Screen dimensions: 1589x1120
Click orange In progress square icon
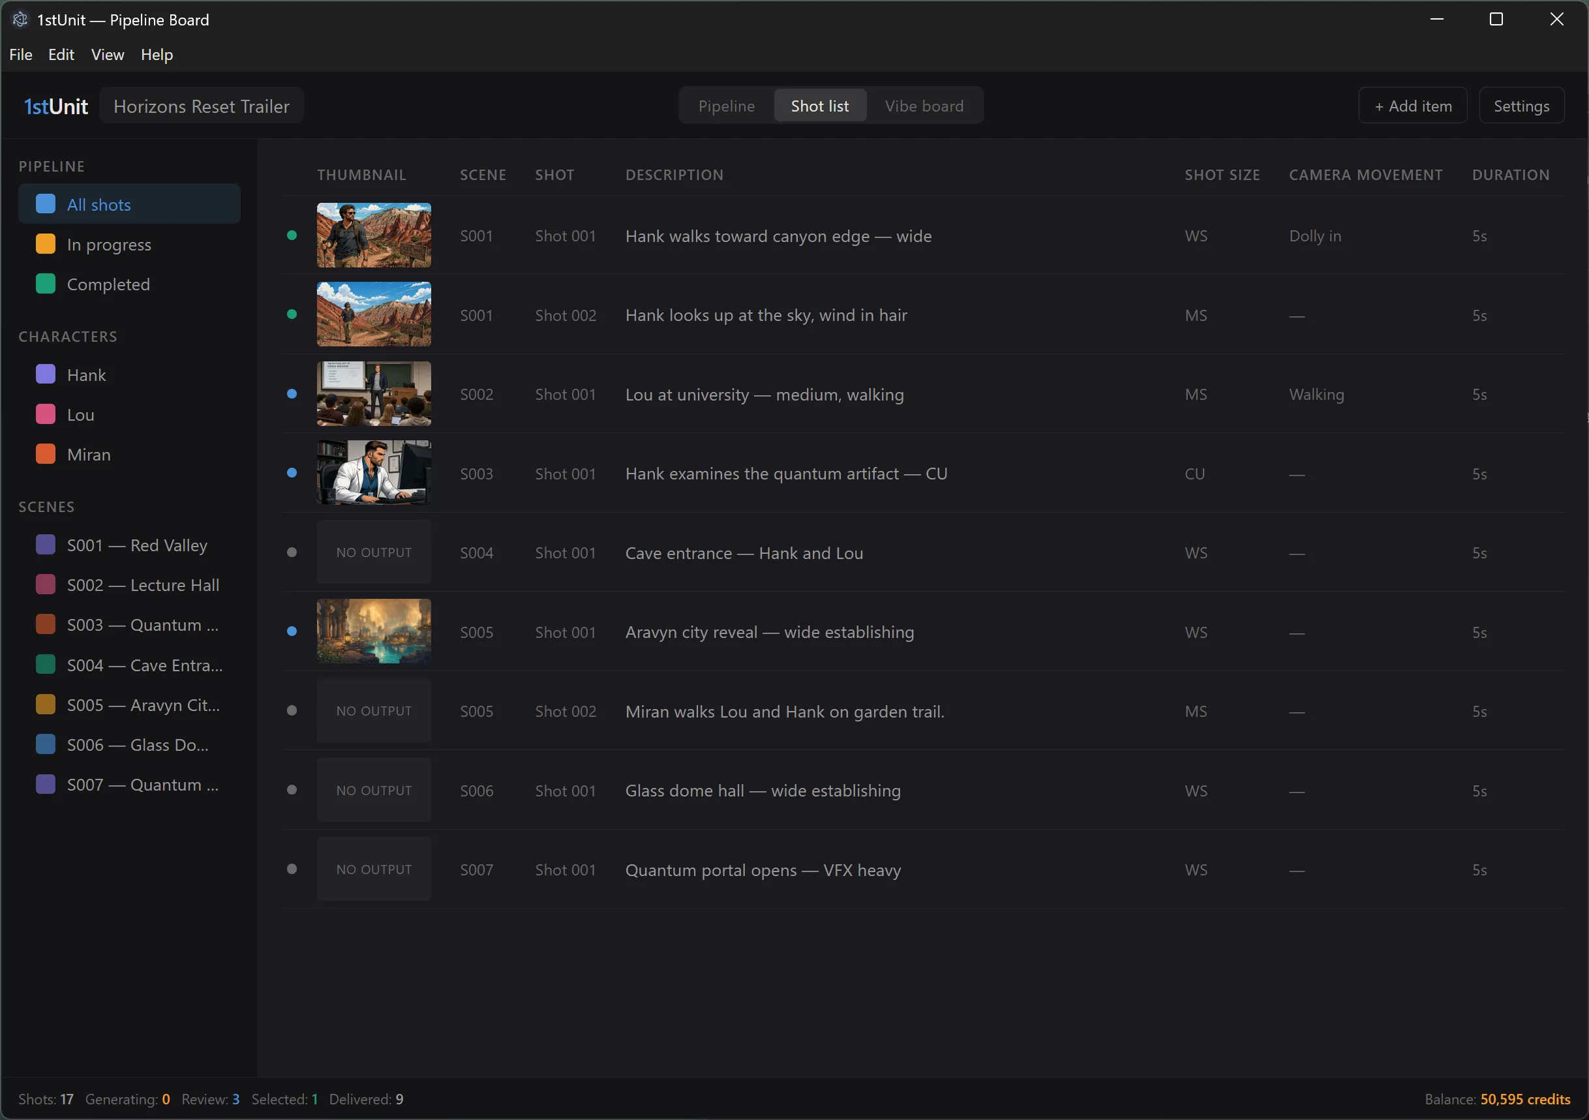pos(46,244)
